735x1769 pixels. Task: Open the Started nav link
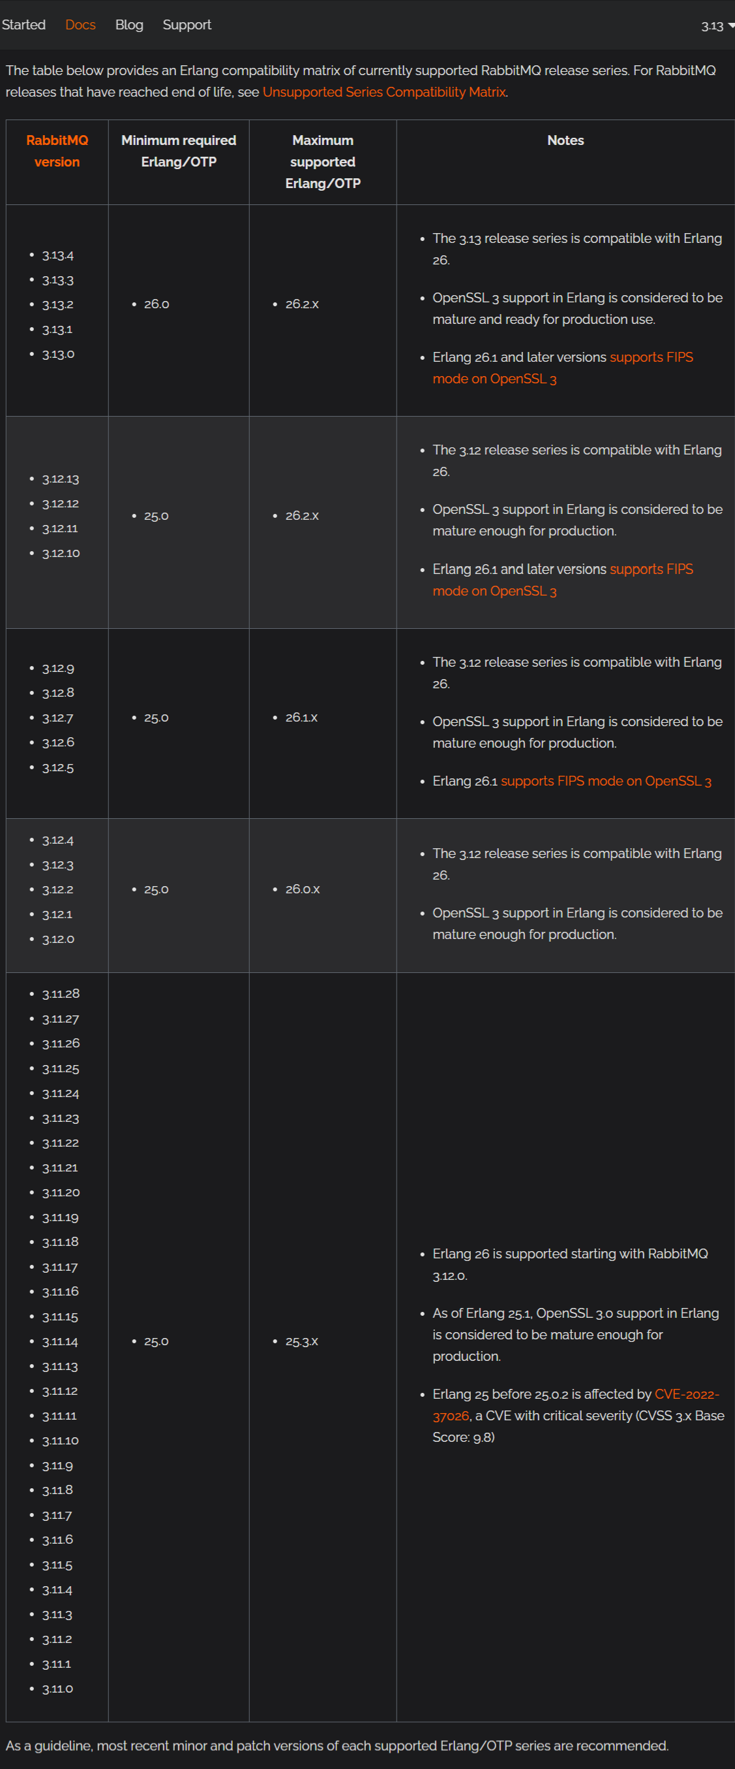tap(23, 25)
